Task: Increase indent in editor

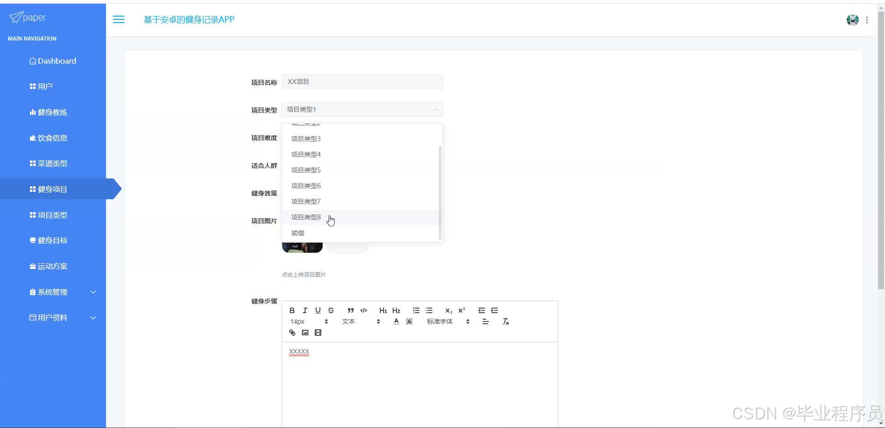Action: pos(495,310)
